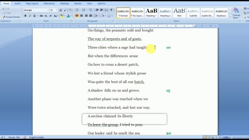Open the font name dropdown Georgia

click(x=48, y=10)
